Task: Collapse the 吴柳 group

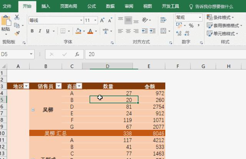Action: click(x=33, y=110)
